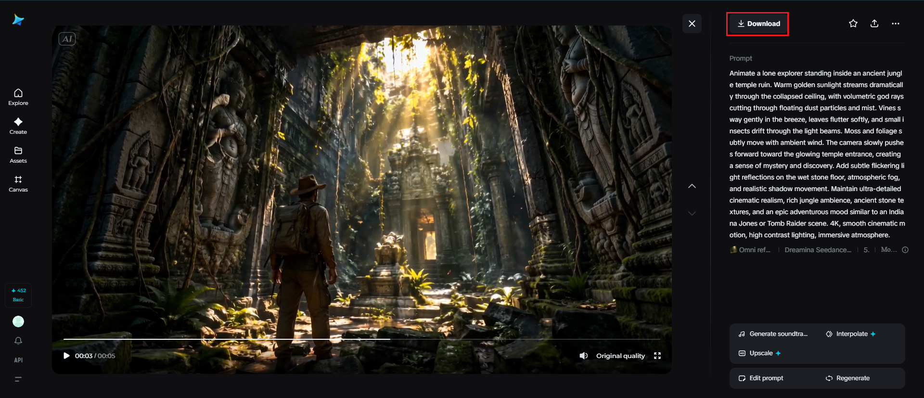Add video to favorites with star icon
The height and width of the screenshot is (398, 924).
pyautogui.click(x=853, y=24)
